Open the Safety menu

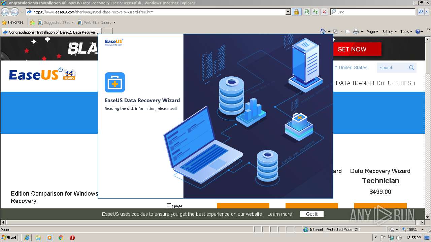pyautogui.click(x=389, y=32)
